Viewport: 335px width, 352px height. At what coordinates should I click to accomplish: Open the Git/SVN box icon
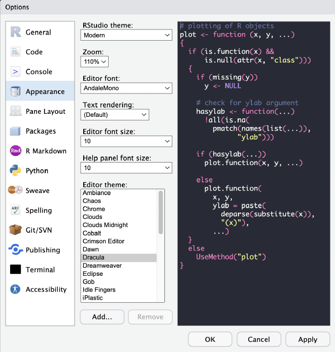click(x=16, y=230)
